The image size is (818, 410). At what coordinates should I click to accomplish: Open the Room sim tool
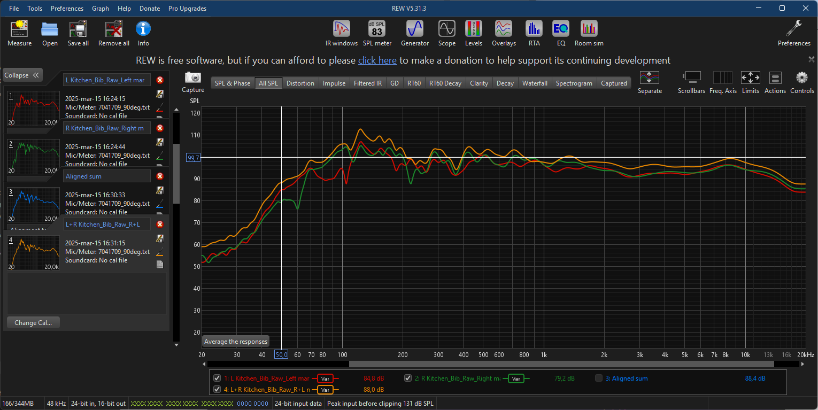pyautogui.click(x=589, y=33)
